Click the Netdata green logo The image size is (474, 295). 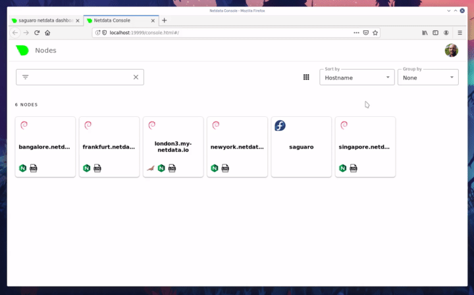click(22, 51)
